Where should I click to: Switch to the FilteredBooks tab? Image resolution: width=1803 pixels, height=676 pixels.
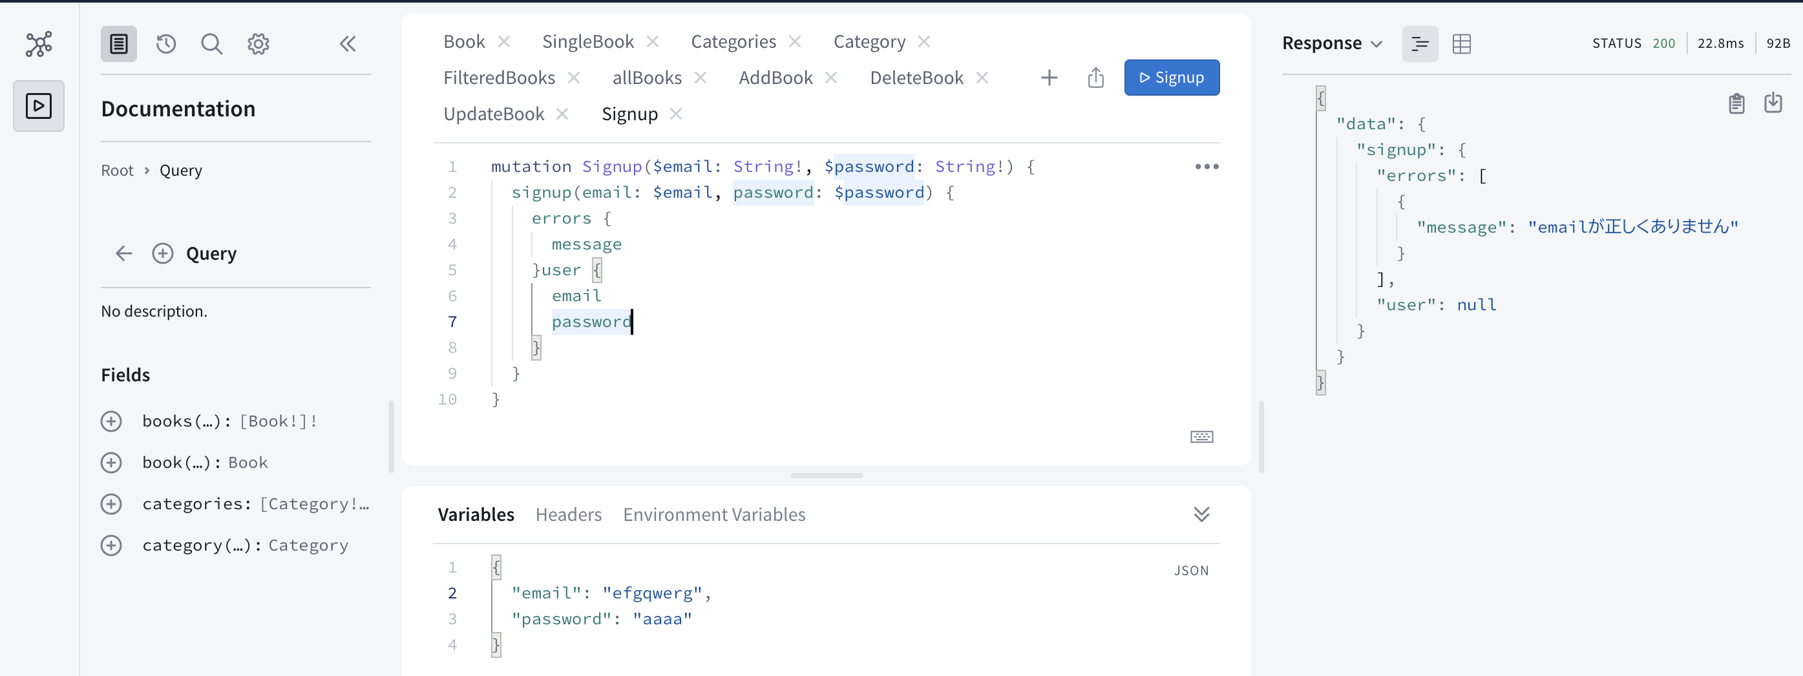tap(499, 78)
